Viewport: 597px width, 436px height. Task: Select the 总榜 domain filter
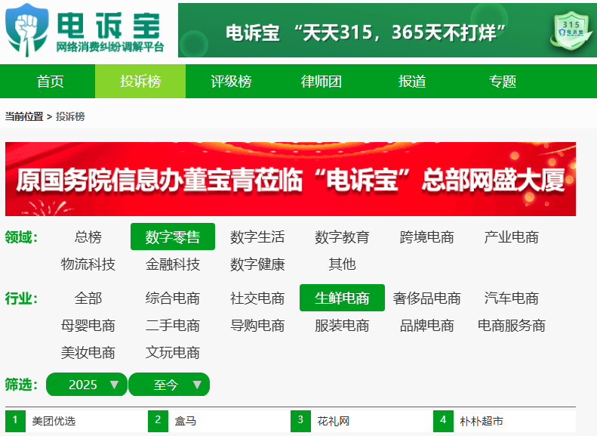88,237
